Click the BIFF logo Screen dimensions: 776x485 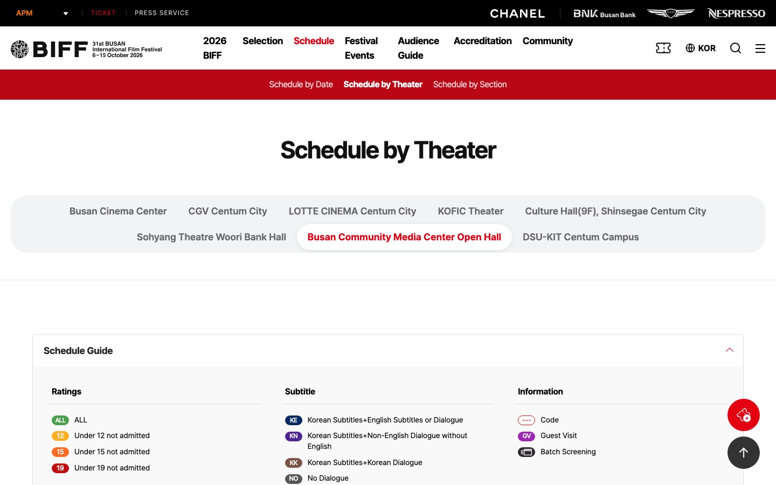tap(86, 49)
